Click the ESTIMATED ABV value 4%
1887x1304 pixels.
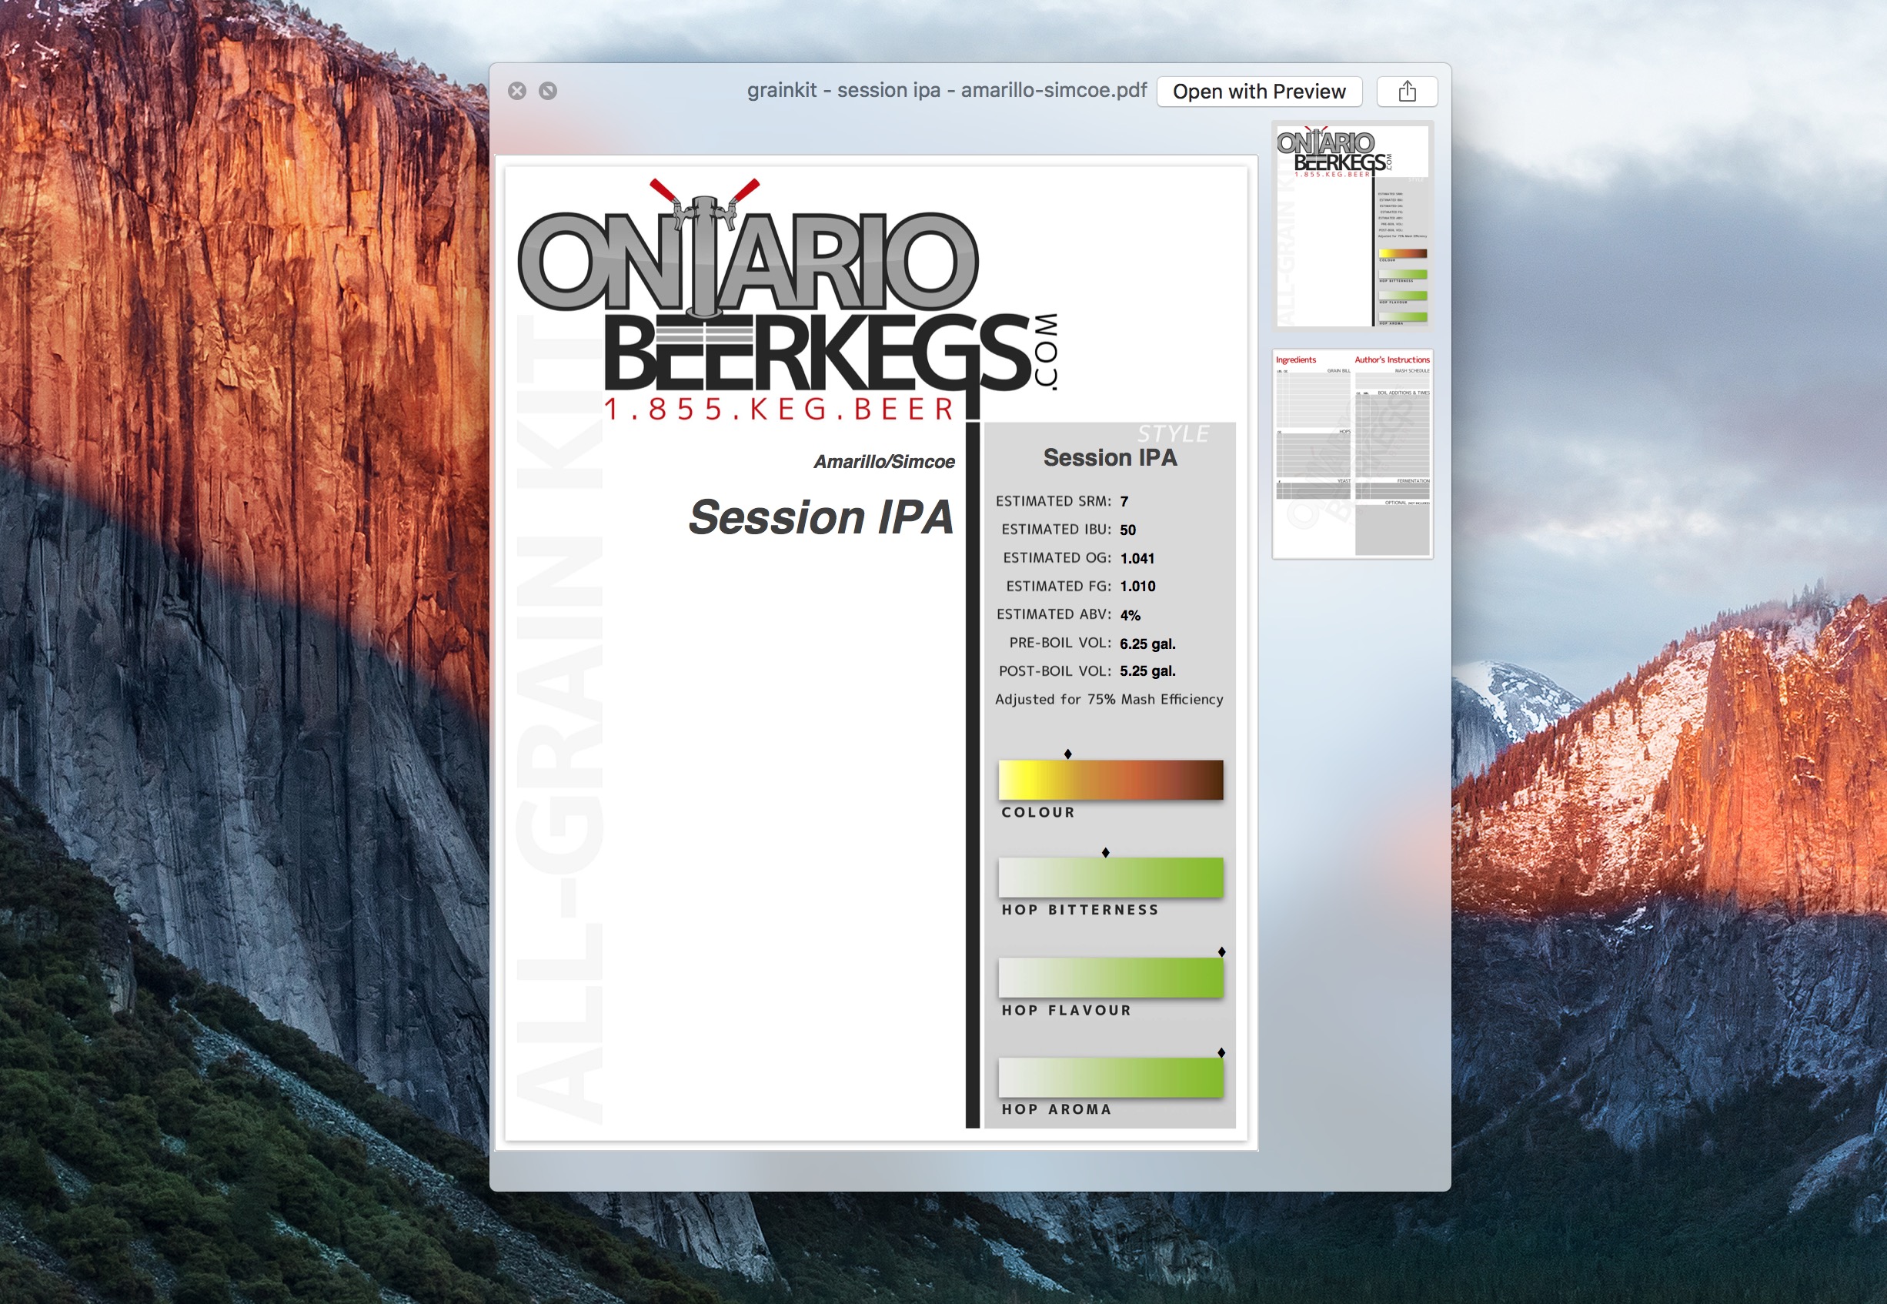tap(1130, 615)
